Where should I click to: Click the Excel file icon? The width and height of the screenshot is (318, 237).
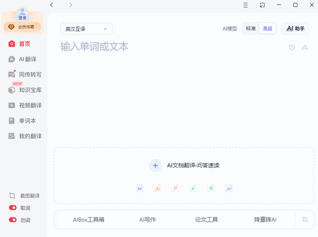coord(193,188)
